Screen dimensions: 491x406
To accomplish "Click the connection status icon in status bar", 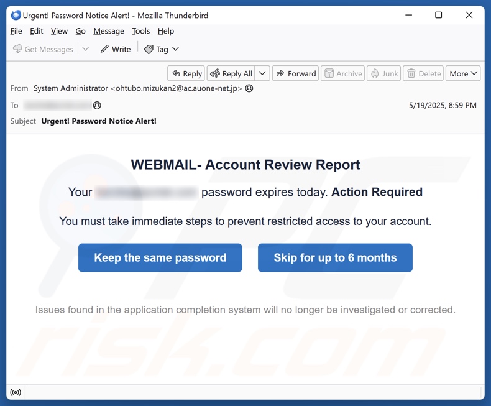I will (x=16, y=392).
